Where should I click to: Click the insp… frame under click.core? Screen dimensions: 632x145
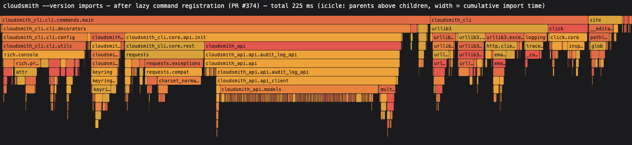pos(576,46)
